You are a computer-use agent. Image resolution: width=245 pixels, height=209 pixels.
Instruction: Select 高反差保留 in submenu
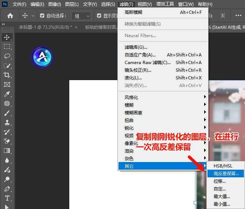pos(226,173)
